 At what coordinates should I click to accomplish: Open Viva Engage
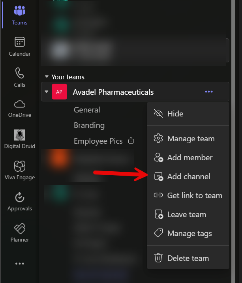pos(20,170)
